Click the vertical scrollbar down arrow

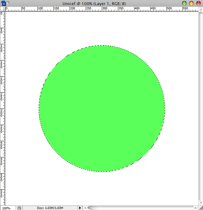(x=201, y=203)
